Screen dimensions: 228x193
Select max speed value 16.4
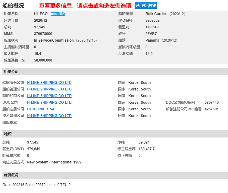click(x=38, y=54)
